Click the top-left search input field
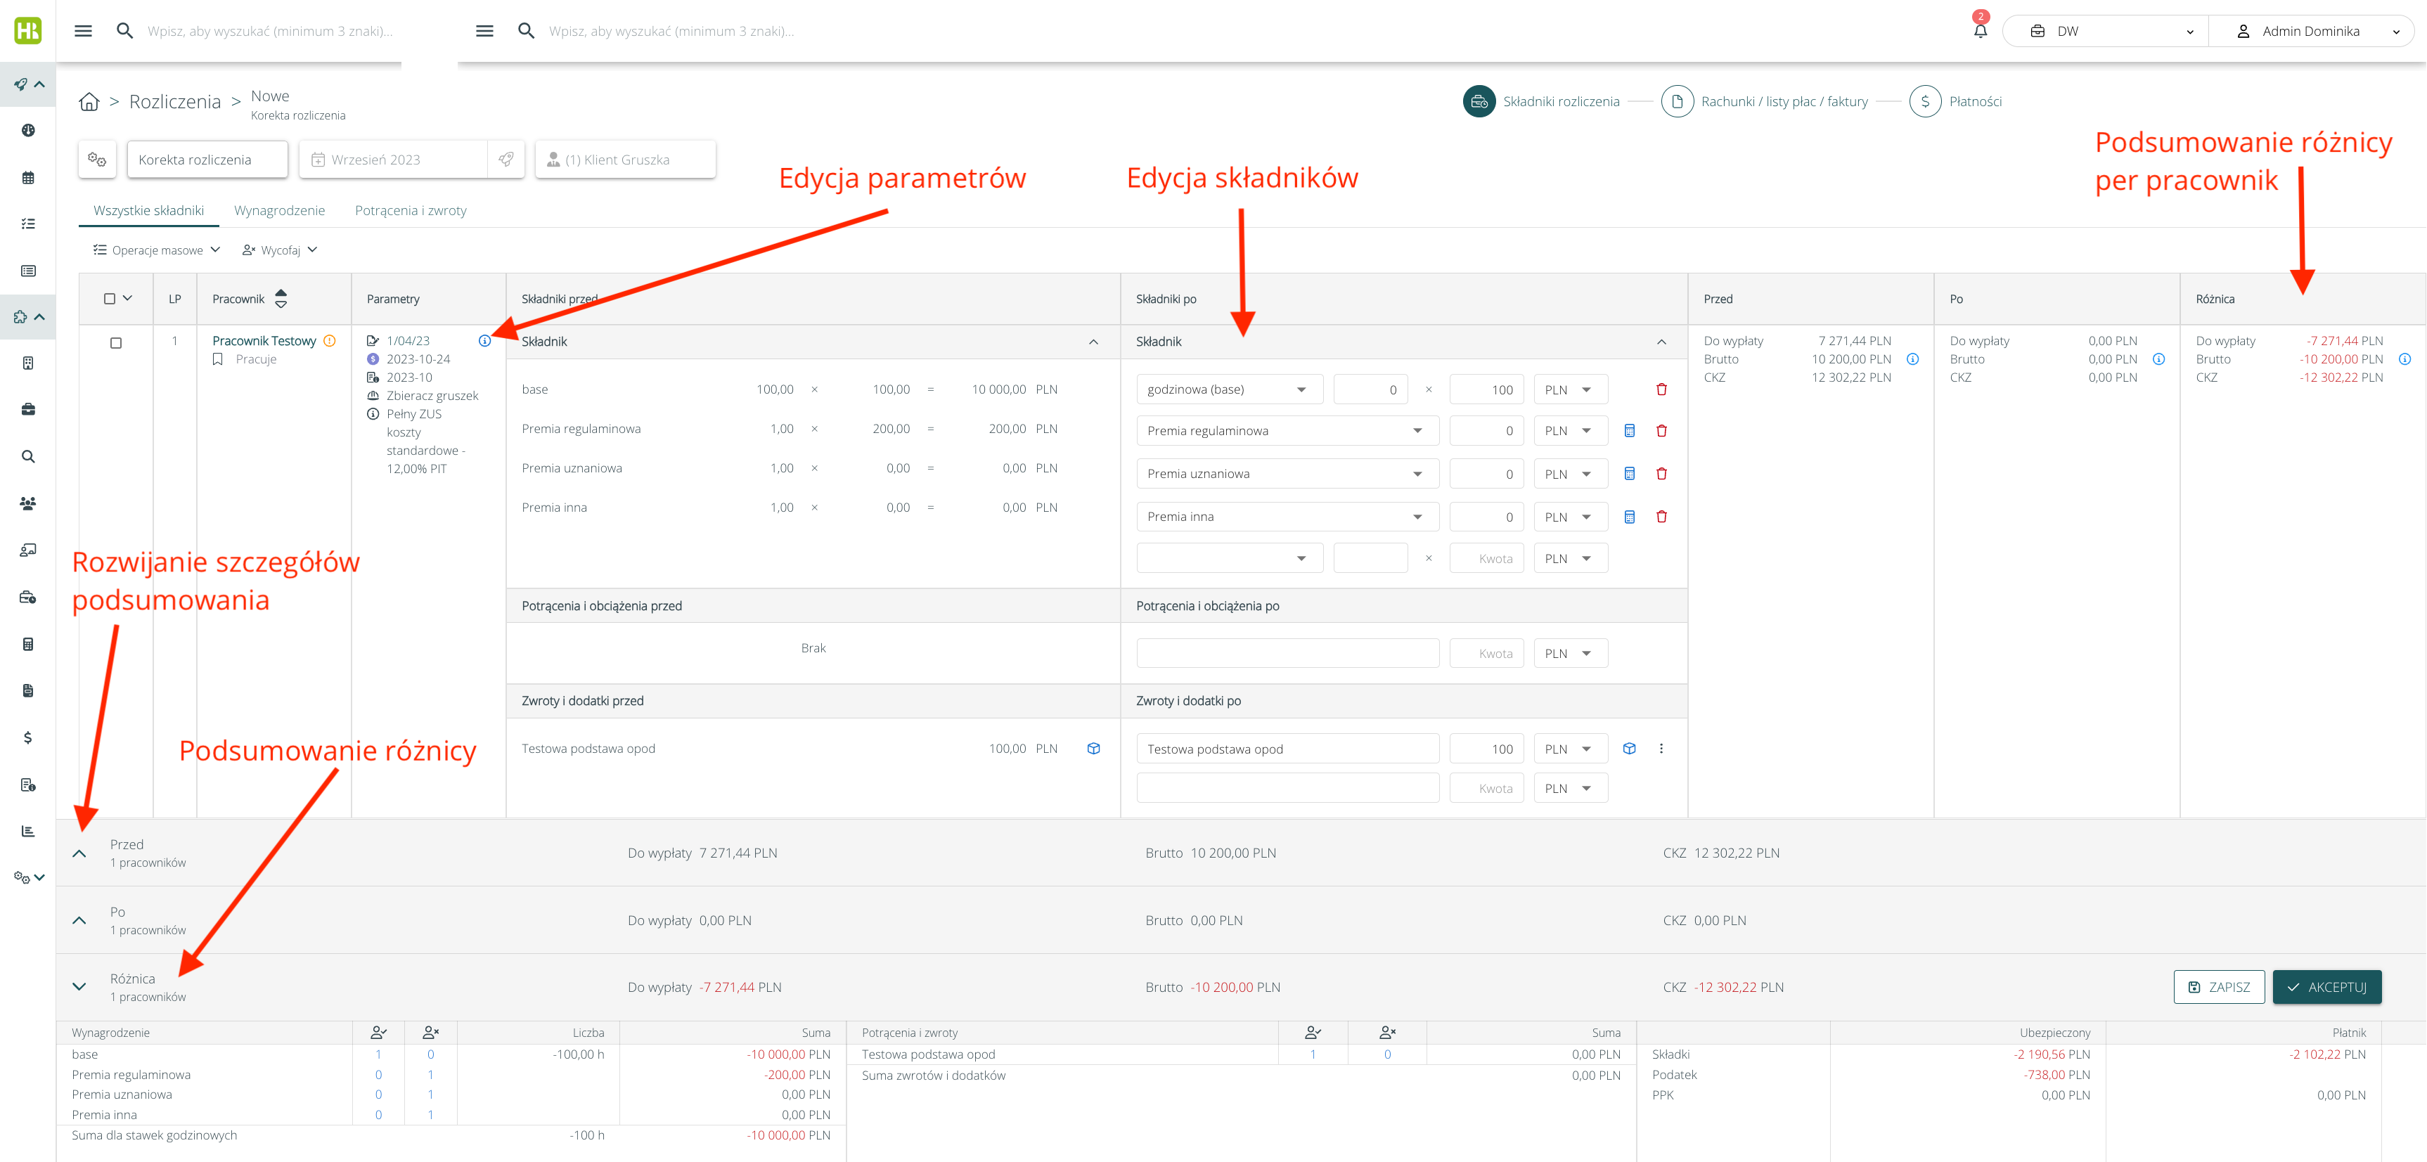2427x1162 pixels. coord(269,31)
